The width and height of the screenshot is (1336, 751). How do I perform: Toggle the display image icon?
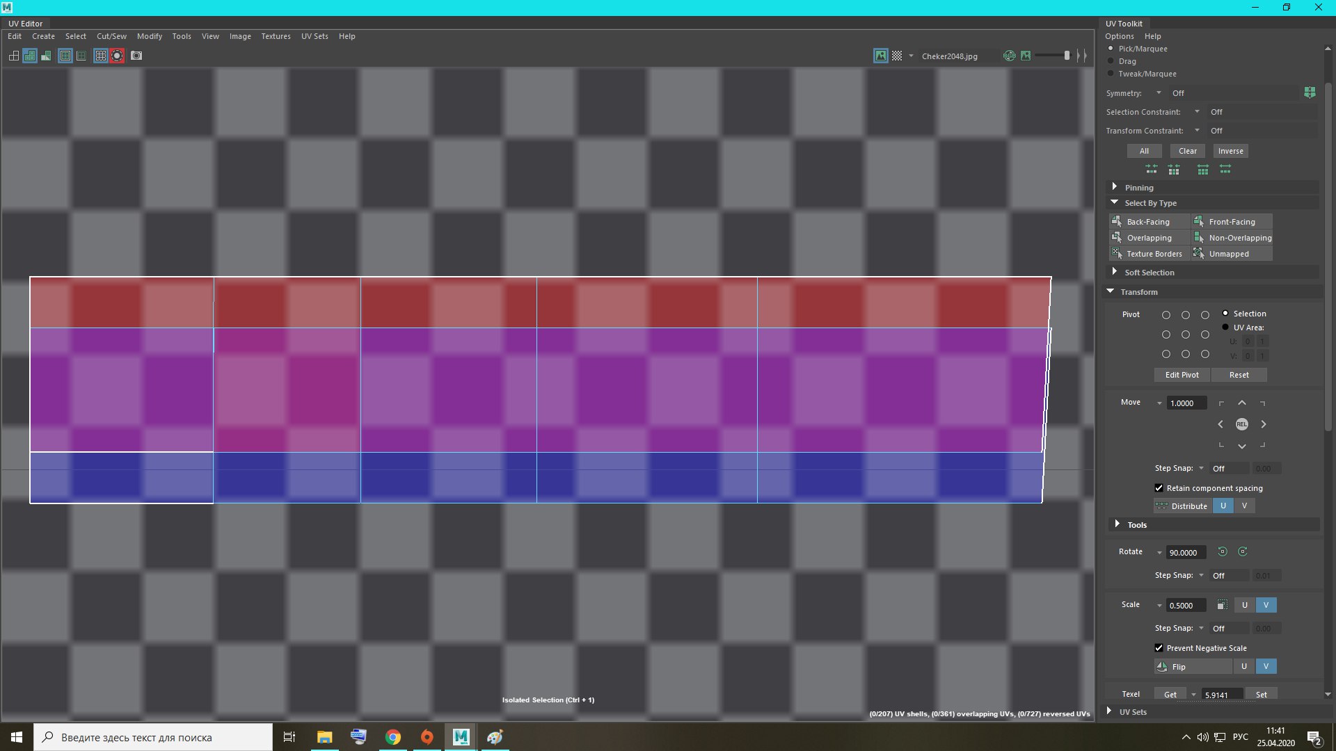pyautogui.click(x=881, y=56)
